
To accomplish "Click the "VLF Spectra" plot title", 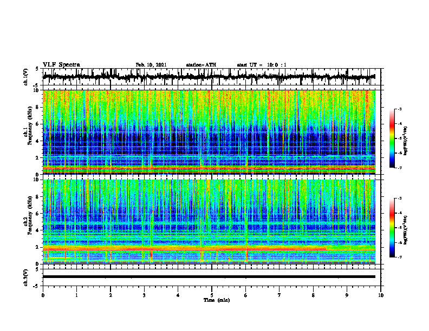I will [x=61, y=65].
